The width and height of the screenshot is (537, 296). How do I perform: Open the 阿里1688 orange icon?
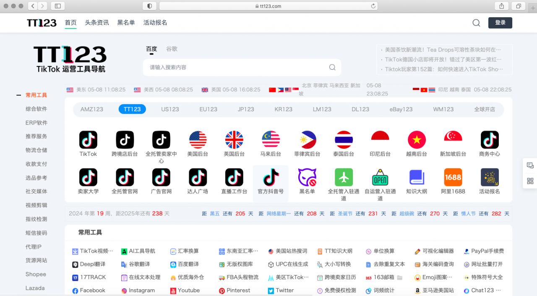(453, 177)
